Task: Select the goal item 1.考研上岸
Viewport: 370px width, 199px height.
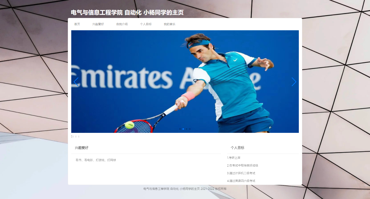Action: [234, 158]
